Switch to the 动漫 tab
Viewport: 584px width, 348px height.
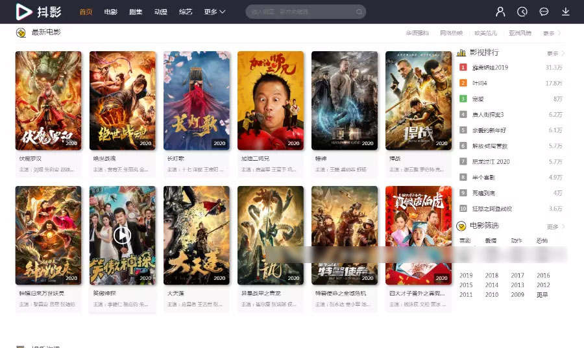[x=161, y=12]
